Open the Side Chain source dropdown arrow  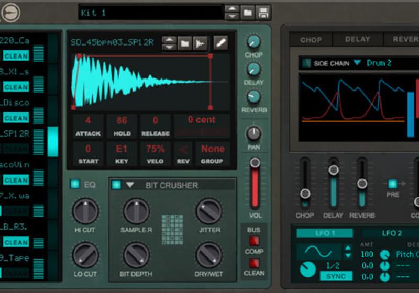[x=357, y=62]
